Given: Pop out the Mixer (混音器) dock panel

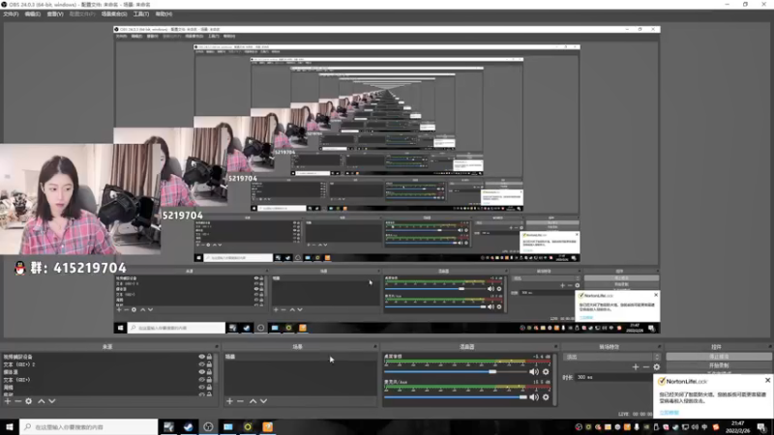Looking at the screenshot, I should click(x=555, y=347).
